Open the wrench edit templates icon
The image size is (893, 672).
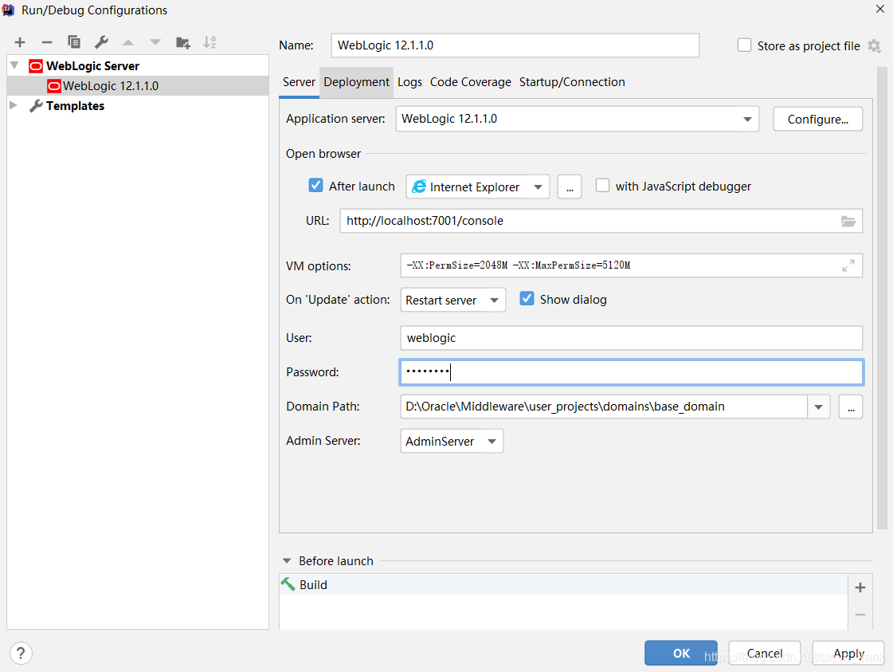(101, 42)
